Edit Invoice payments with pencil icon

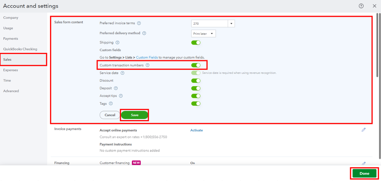[363, 130]
